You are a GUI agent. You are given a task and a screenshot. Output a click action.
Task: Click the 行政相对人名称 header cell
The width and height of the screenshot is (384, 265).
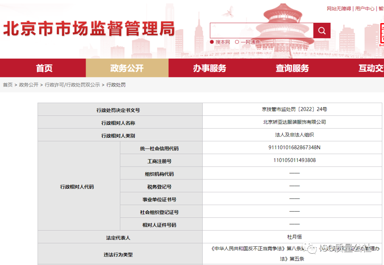pyautogui.click(x=120, y=122)
